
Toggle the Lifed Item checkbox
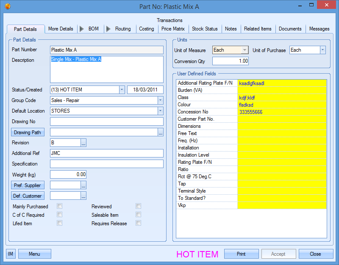coord(60,224)
